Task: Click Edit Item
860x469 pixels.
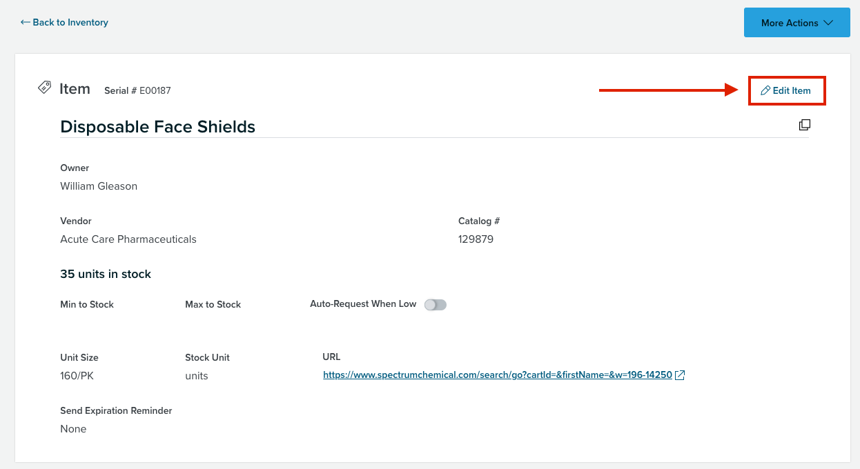Action: pos(786,90)
